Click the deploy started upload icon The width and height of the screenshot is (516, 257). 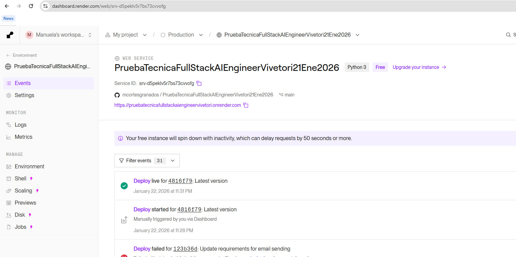pos(124,220)
